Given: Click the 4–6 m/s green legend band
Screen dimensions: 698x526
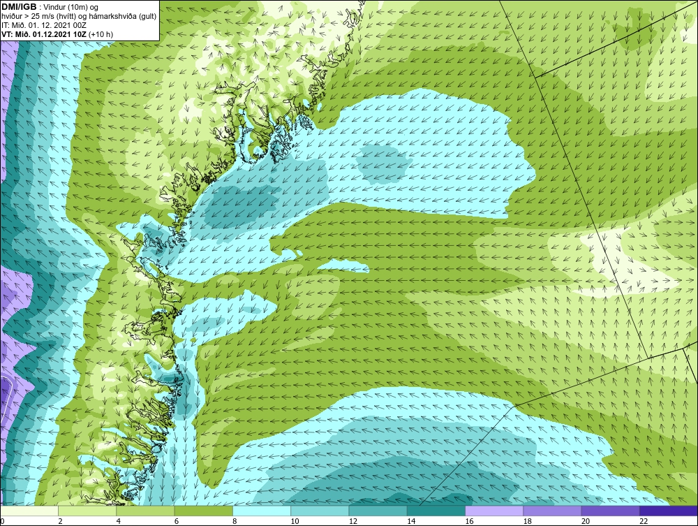Looking at the screenshot, I should coord(146,511).
